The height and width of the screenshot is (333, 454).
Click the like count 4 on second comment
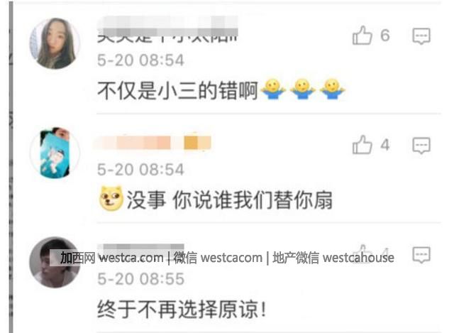tap(384, 145)
